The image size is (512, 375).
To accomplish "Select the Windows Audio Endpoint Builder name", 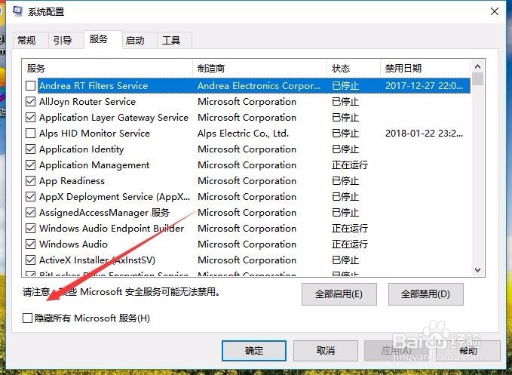I will click(x=112, y=229).
